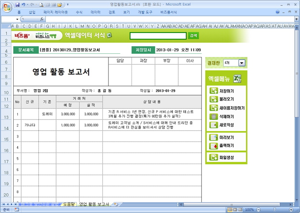
Task: Click the Redo arrow icon
Action: pos(32,4)
